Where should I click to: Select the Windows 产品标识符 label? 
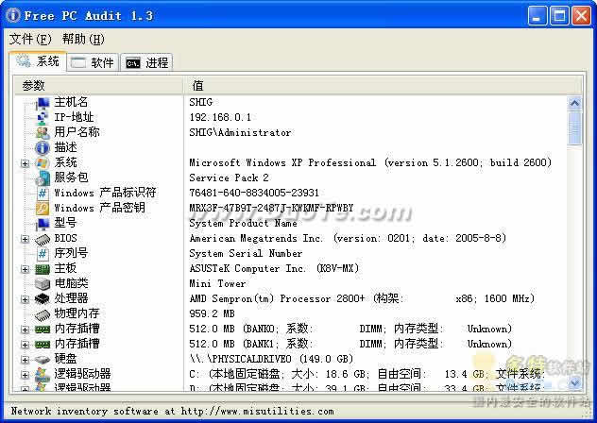(x=105, y=193)
